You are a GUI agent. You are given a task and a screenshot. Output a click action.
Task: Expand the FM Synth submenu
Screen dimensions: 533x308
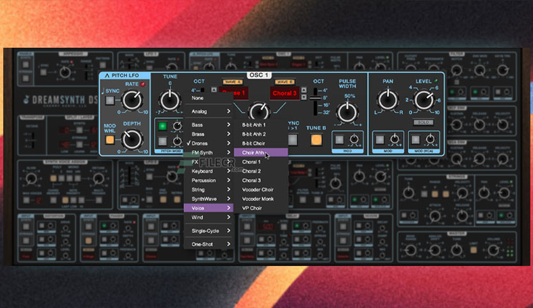[208, 153]
